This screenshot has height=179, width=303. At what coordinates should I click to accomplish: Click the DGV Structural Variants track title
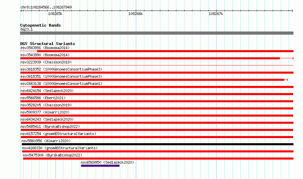[48, 44]
